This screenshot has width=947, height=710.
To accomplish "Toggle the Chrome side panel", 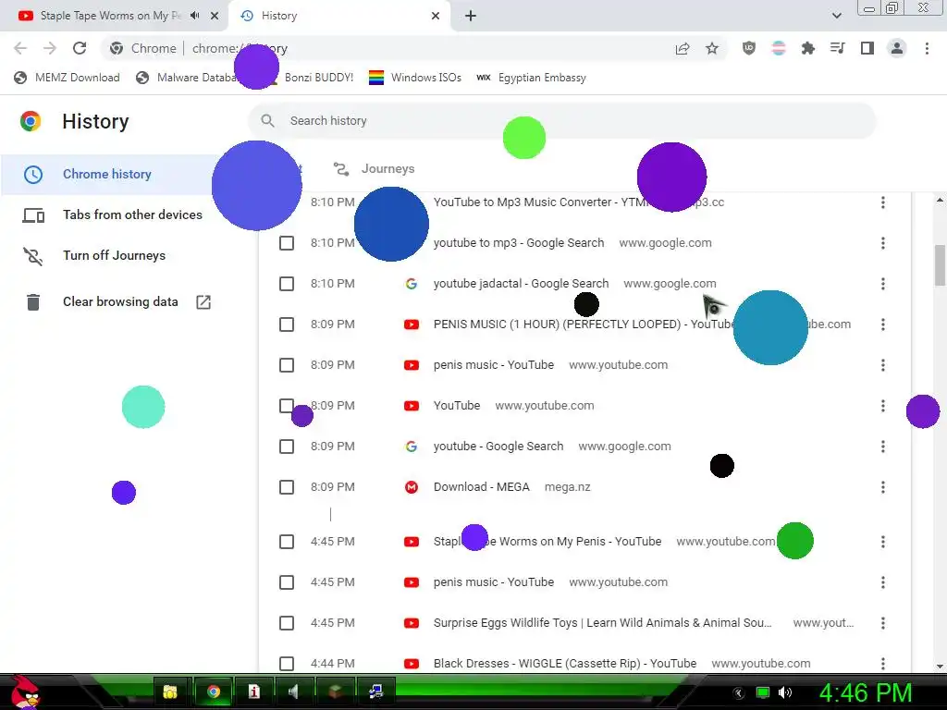I will (867, 48).
